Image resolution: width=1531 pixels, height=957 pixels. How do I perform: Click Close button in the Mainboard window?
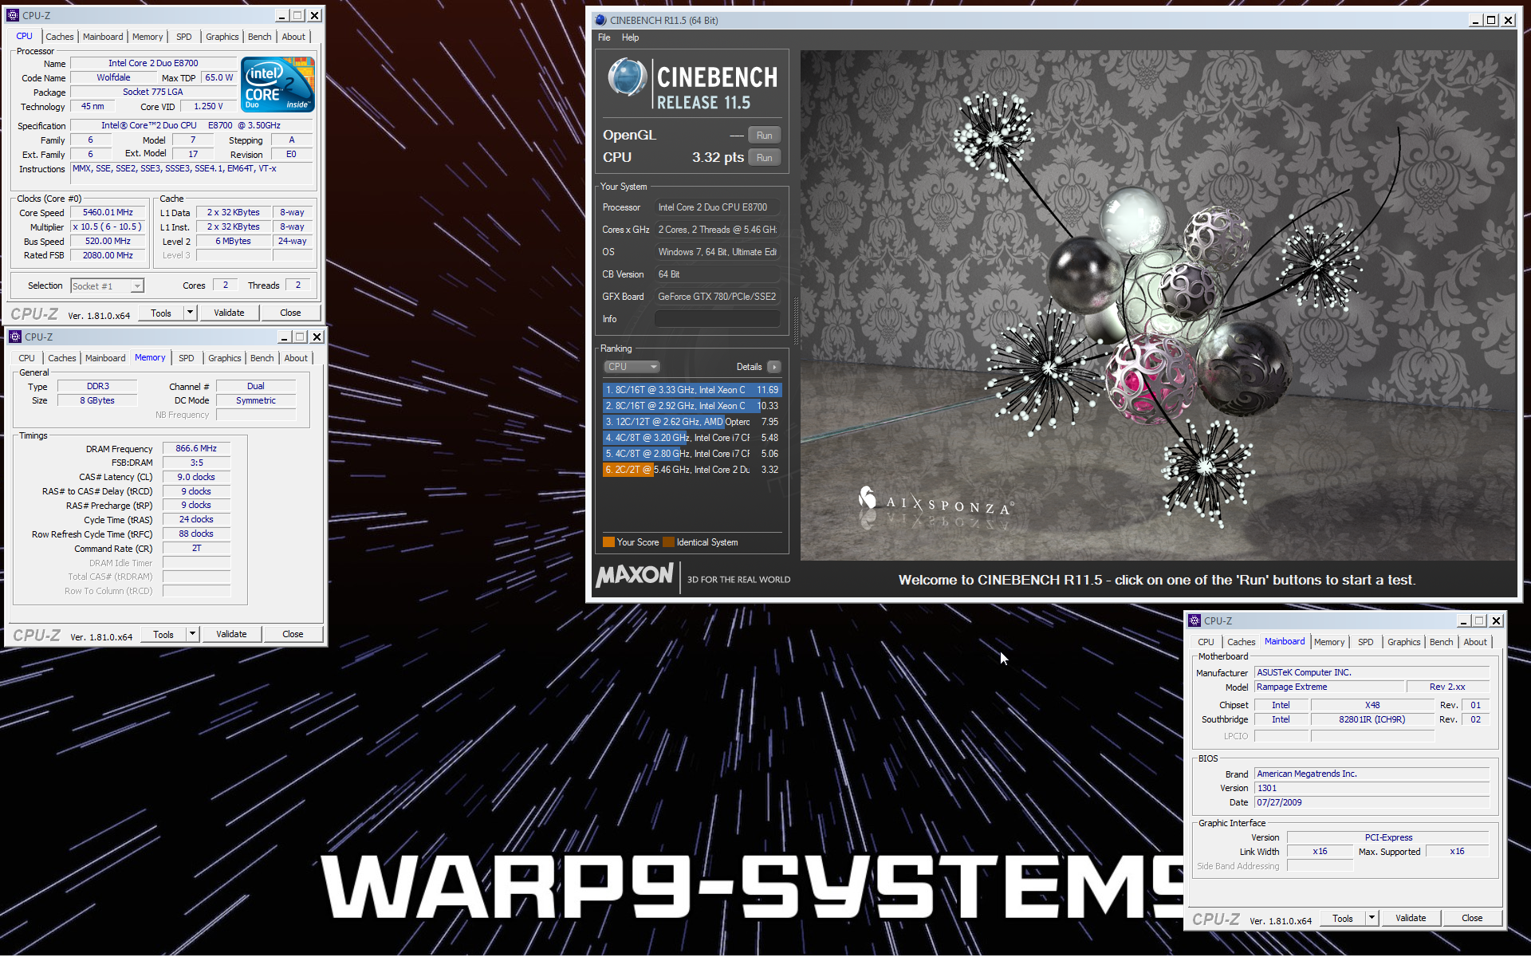click(x=1472, y=918)
